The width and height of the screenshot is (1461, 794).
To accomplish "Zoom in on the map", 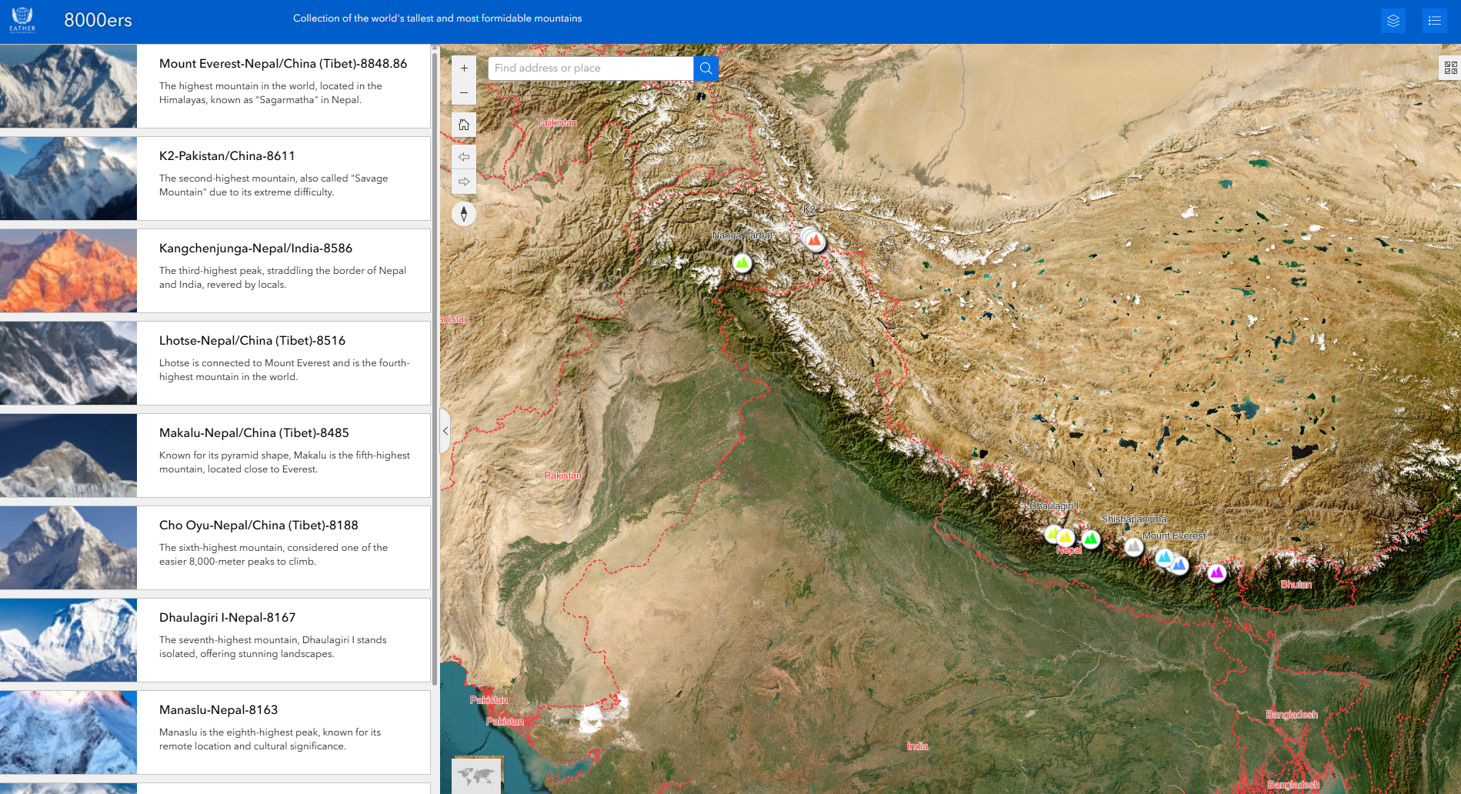I will point(464,68).
